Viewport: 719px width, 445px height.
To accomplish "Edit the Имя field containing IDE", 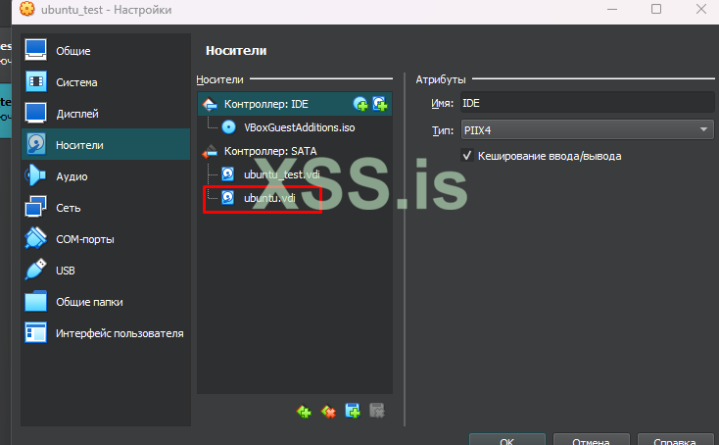I will (x=588, y=103).
